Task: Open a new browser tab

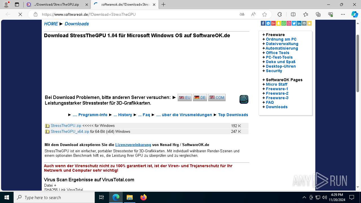Action: 163,5
